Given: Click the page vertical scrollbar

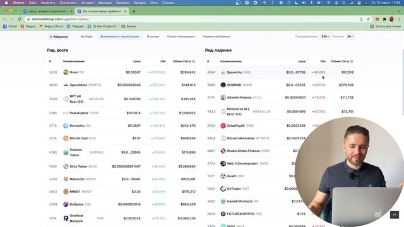Looking at the screenshot, I should coord(403,83).
